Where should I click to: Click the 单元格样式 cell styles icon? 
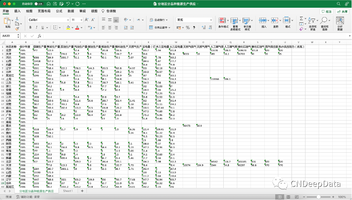pyautogui.click(x=246, y=21)
